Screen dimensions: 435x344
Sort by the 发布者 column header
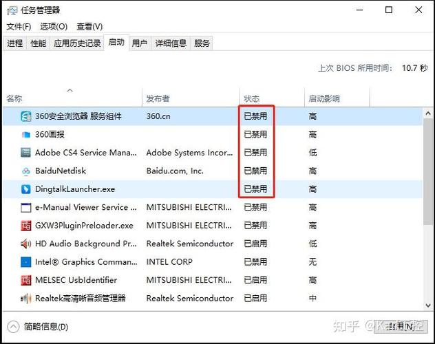click(x=191, y=98)
